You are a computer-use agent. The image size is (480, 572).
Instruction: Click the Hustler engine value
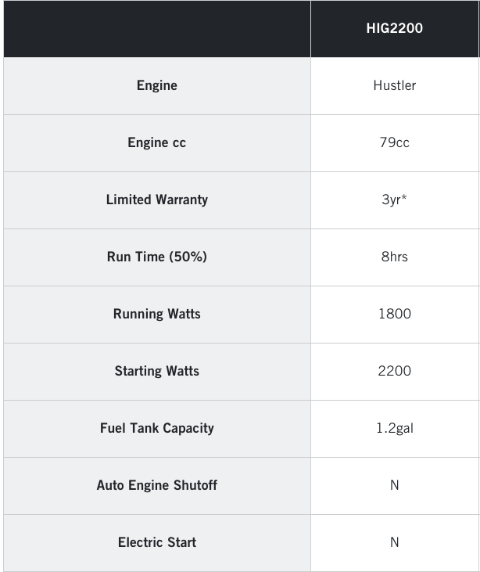click(x=394, y=85)
